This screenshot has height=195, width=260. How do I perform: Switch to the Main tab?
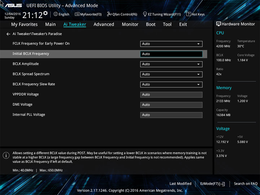pos(51,25)
